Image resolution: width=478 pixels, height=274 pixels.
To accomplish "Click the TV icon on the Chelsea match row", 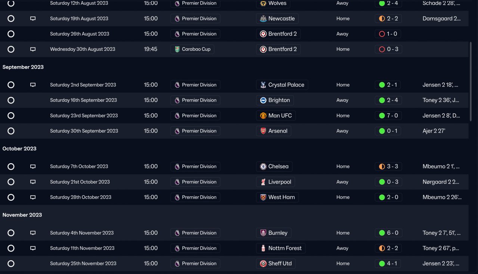I will pyautogui.click(x=33, y=166).
